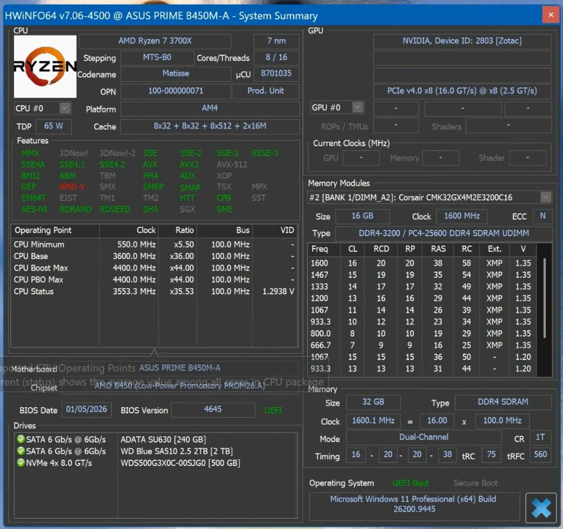The width and height of the screenshot is (563, 529).
Task: Click the Prod. Unit field
Action: point(266,91)
